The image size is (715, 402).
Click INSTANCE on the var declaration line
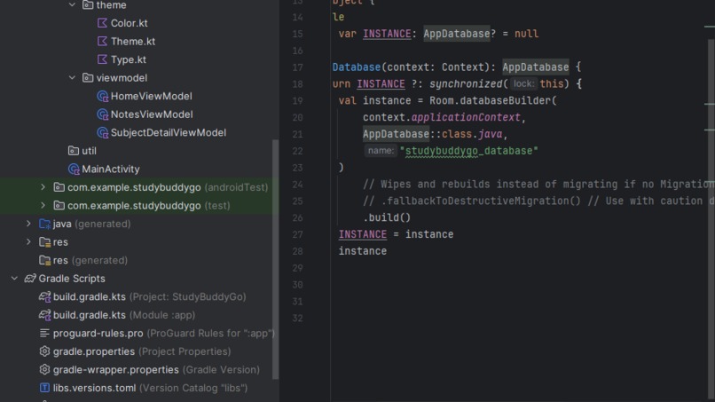tap(387, 34)
